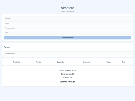Click the Agregar producto button
This screenshot has width=135, height=101.
(x=67, y=38)
